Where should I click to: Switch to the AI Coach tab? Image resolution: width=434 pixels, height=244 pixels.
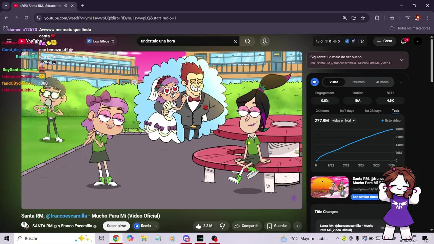point(382,82)
